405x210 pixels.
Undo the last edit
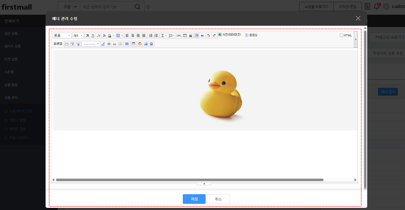(209, 36)
